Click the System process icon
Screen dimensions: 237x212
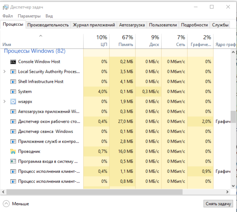pos(13,92)
